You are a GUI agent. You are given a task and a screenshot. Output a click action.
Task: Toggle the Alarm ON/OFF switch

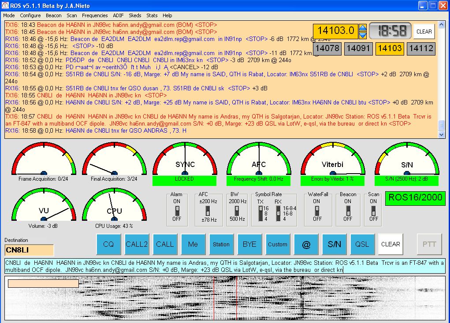pyautogui.click(x=177, y=211)
